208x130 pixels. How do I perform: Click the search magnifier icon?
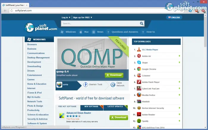pyautogui.click(x=141, y=23)
